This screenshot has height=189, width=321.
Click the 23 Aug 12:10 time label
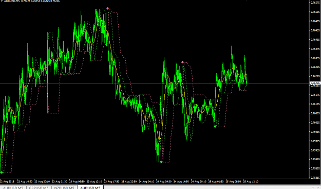pos(95,182)
